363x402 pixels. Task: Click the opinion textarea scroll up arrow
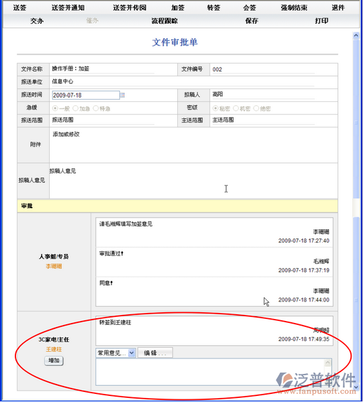(x=327, y=362)
